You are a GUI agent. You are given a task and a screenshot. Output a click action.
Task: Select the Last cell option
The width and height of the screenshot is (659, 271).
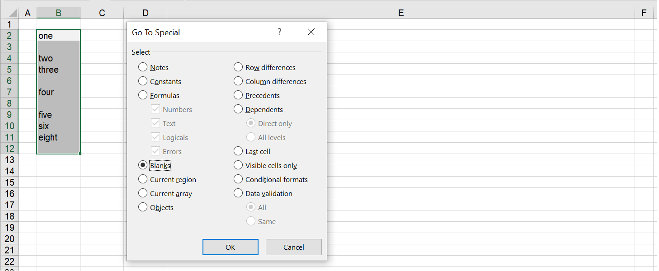238,151
